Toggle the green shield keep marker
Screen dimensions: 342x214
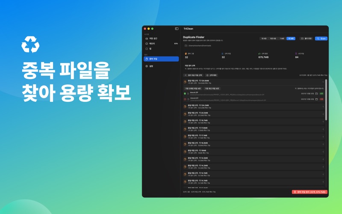pos(185,94)
